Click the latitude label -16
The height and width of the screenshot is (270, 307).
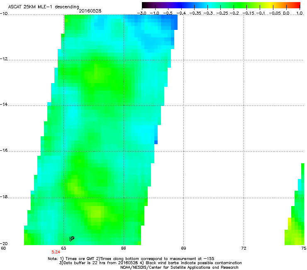coord(4,150)
